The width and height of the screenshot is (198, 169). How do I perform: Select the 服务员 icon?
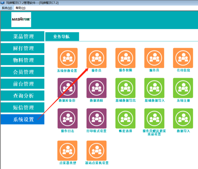154,58
